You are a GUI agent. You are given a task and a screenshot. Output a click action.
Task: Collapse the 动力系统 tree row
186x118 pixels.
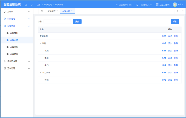40,72
